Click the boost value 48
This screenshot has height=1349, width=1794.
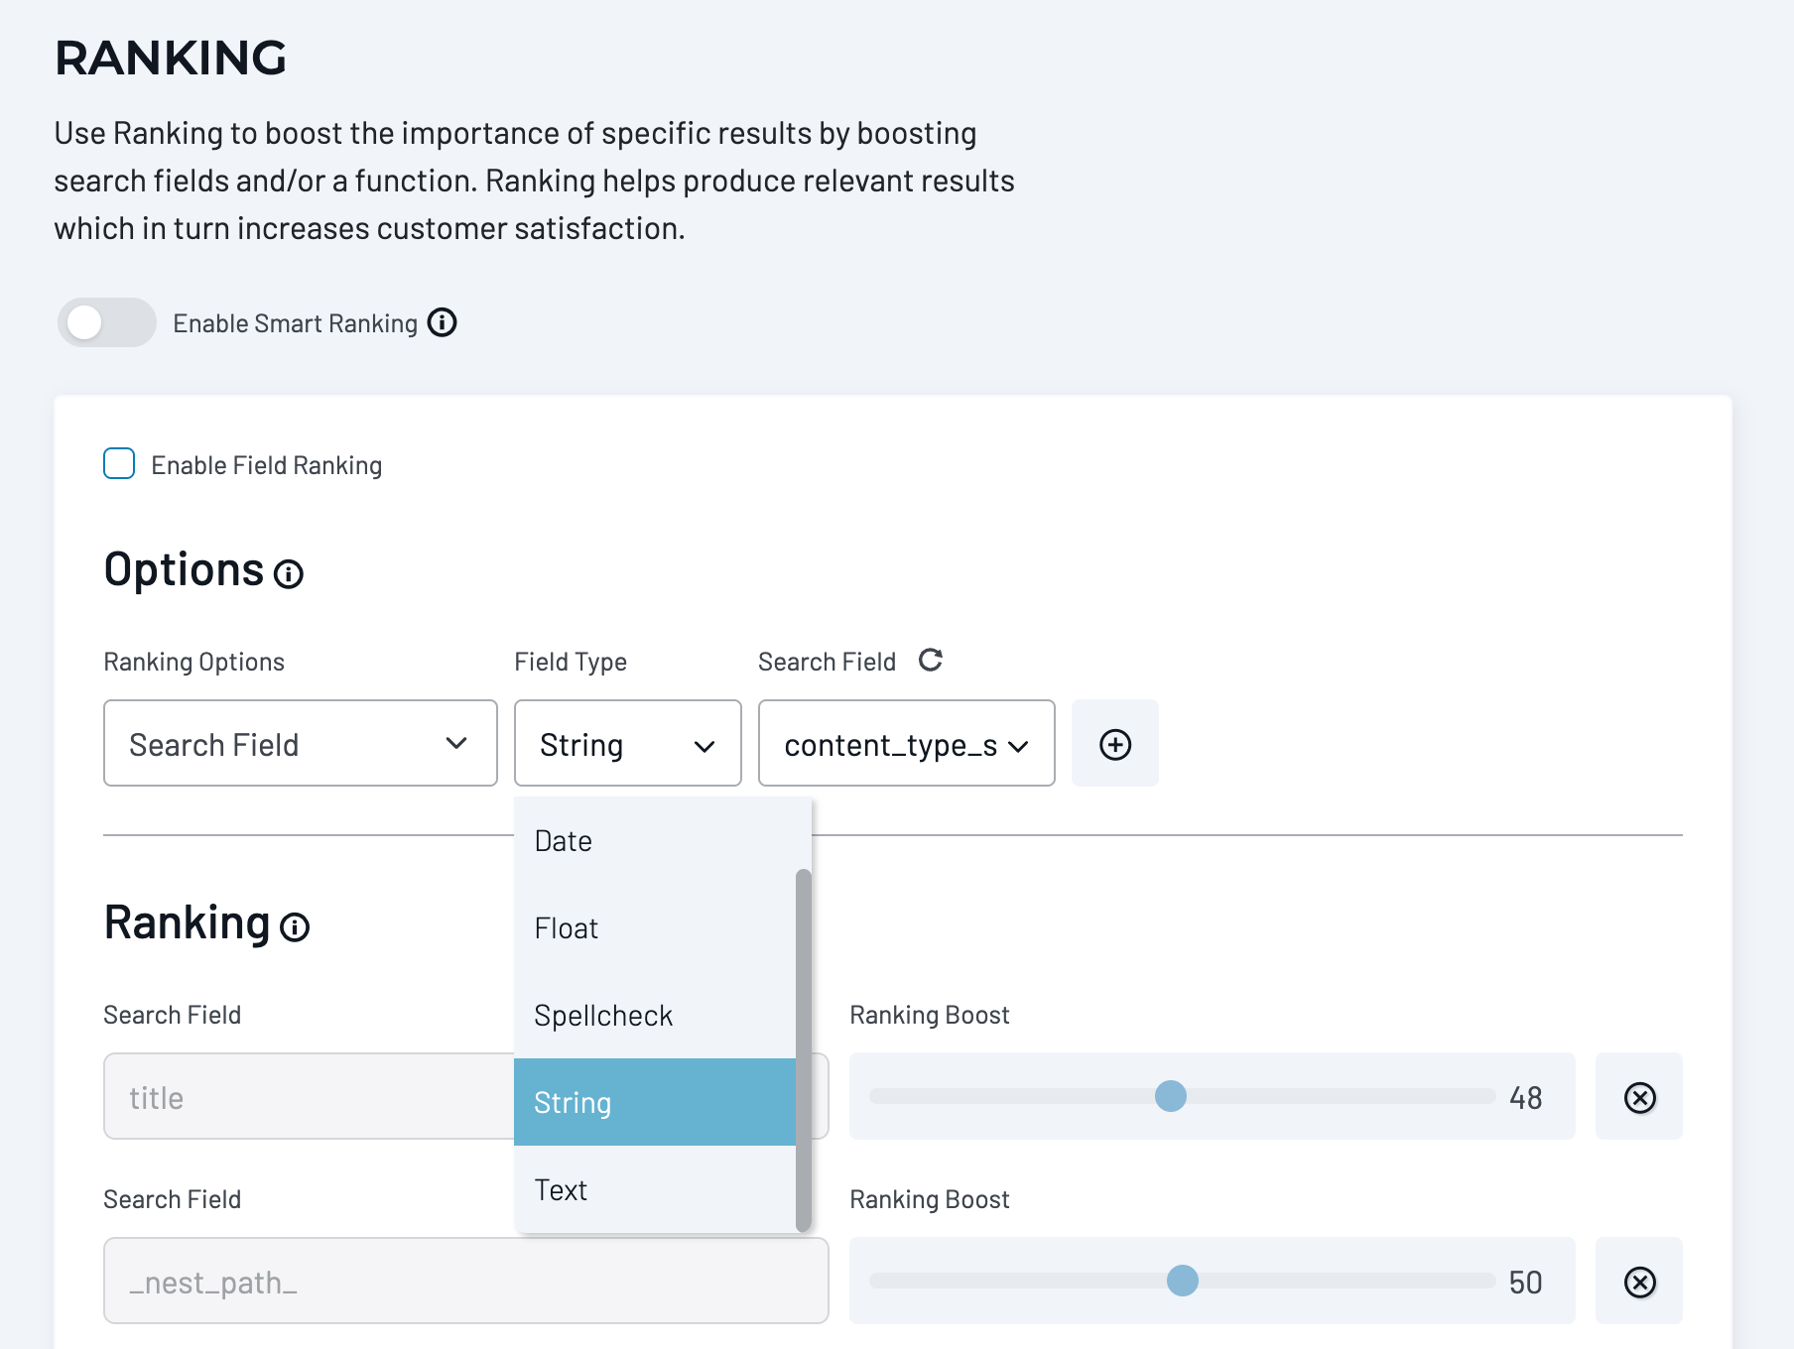tap(1525, 1097)
